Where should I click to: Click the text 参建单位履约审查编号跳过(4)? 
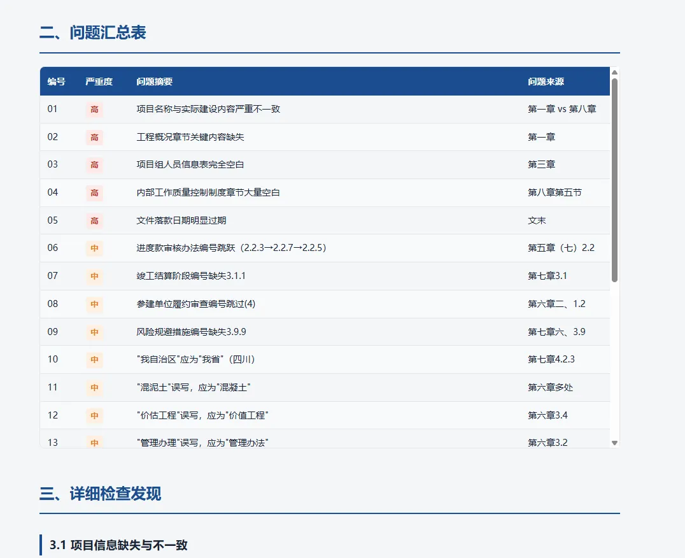click(x=195, y=304)
